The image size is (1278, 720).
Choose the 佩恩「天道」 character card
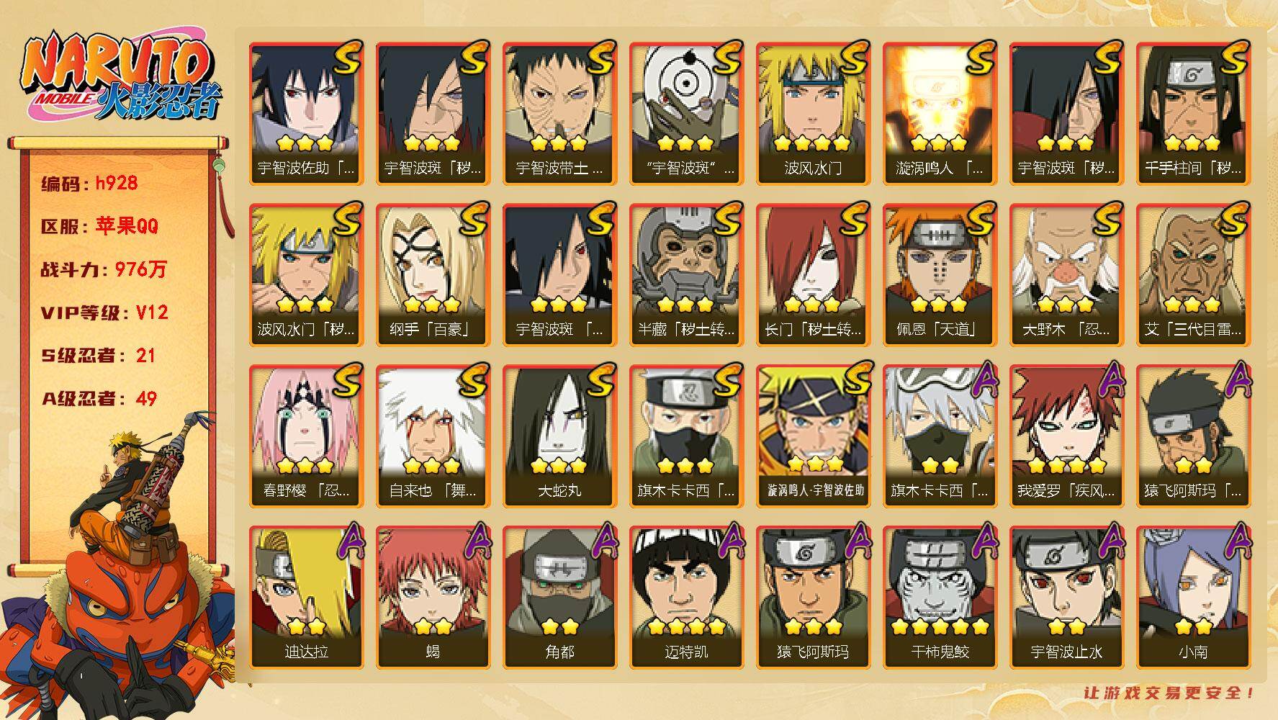(940, 274)
